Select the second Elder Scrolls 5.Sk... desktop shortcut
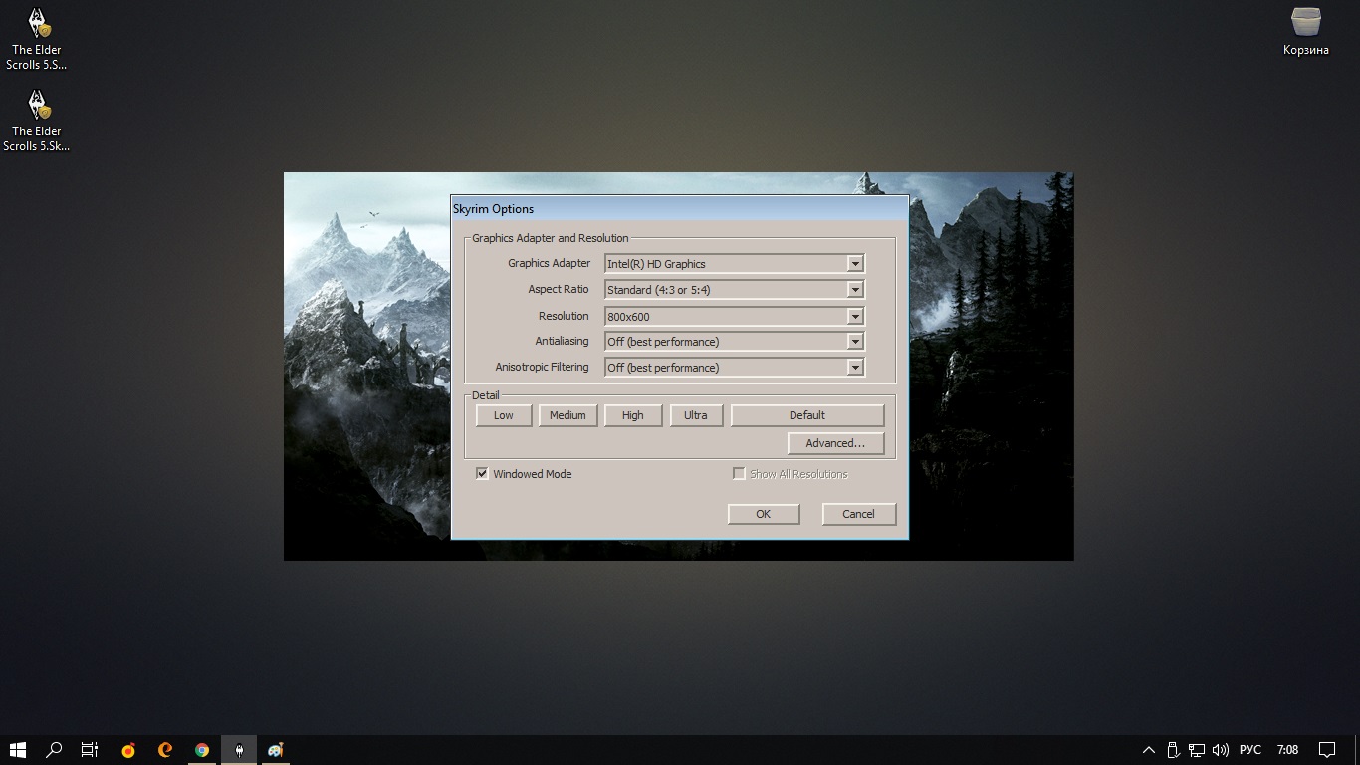This screenshot has width=1360, height=765. coord(37,122)
